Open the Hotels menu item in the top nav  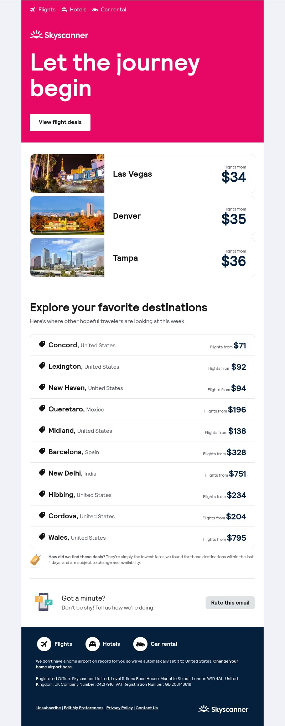click(78, 10)
